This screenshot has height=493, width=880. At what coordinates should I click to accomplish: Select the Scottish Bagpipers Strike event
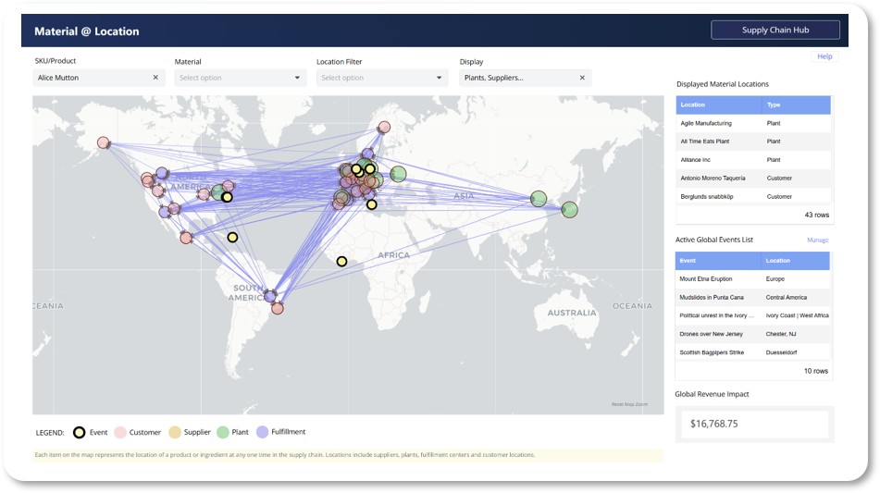pyautogui.click(x=752, y=352)
